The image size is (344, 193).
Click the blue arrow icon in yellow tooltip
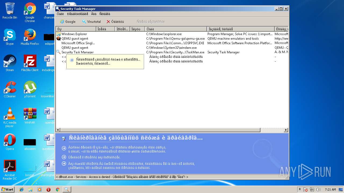point(72,60)
